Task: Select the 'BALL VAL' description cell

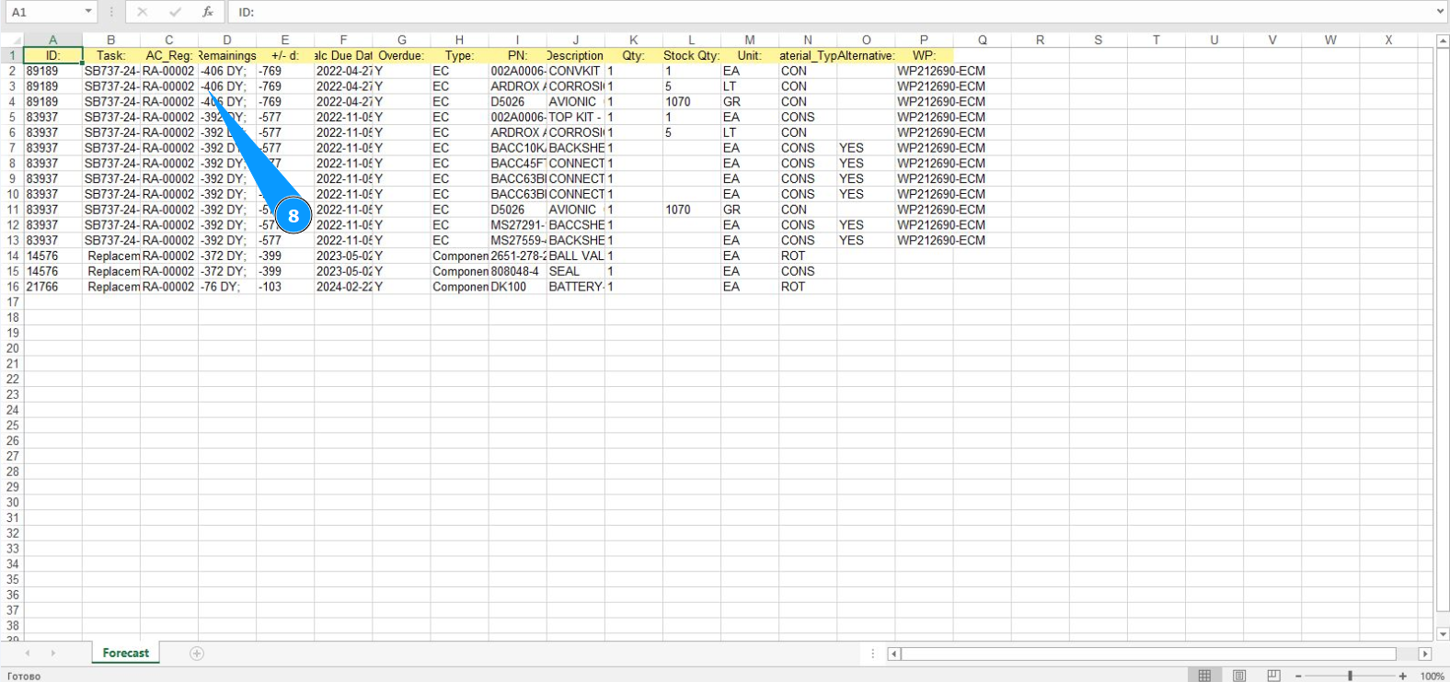Action: pyautogui.click(x=575, y=256)
